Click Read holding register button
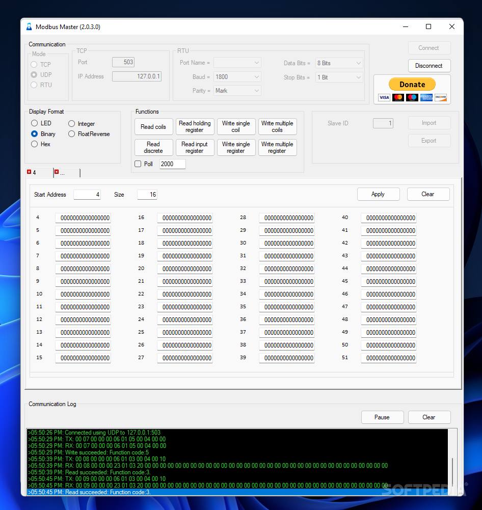Viewport: 482px width, 510px height. (195, 127)
